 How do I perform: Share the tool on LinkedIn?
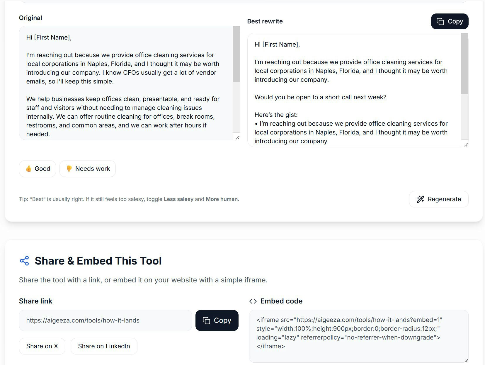point(104,346)
